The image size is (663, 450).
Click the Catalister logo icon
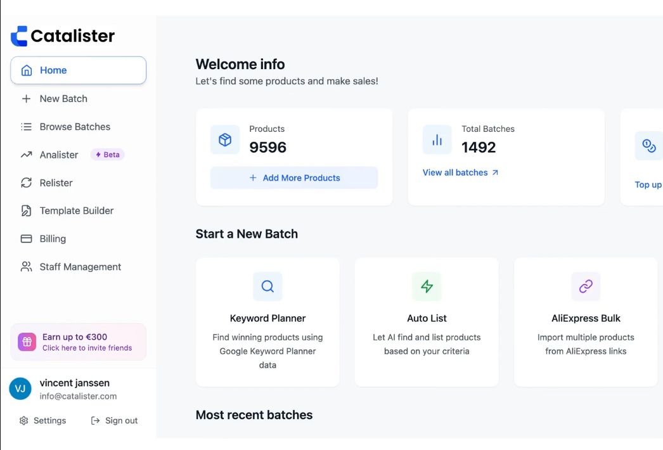[x=19, y=36]
